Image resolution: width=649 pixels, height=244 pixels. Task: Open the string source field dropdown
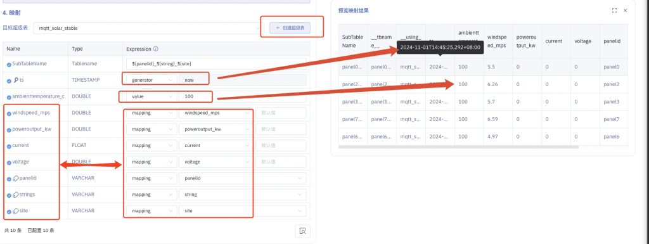click(243, 195)
